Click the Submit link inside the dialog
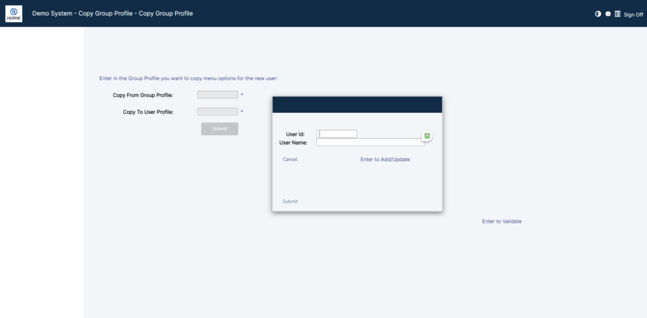This screenshot has width=647, height=318. point(290,201)
